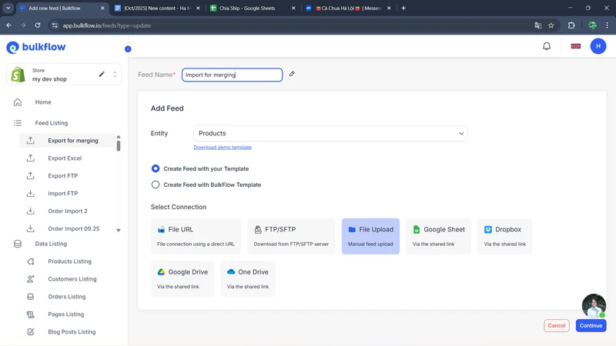Choose the Google Sheet connection

(438, 236)
